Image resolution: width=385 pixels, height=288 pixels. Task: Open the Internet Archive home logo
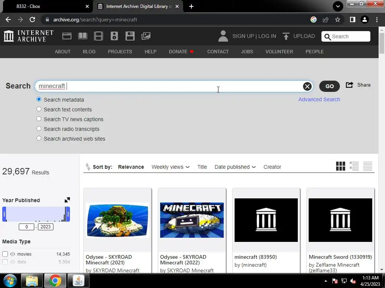pos(29,36)
